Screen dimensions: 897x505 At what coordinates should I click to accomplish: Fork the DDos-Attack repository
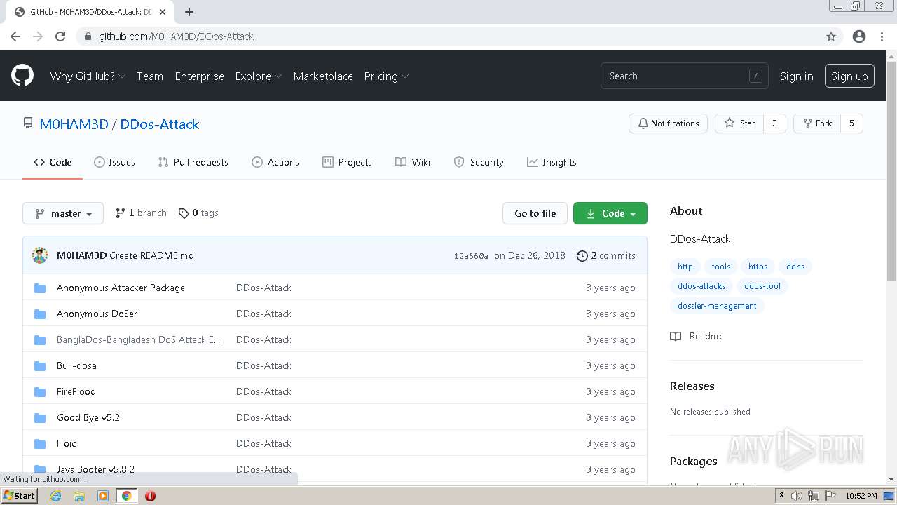[x=817, y=123]
